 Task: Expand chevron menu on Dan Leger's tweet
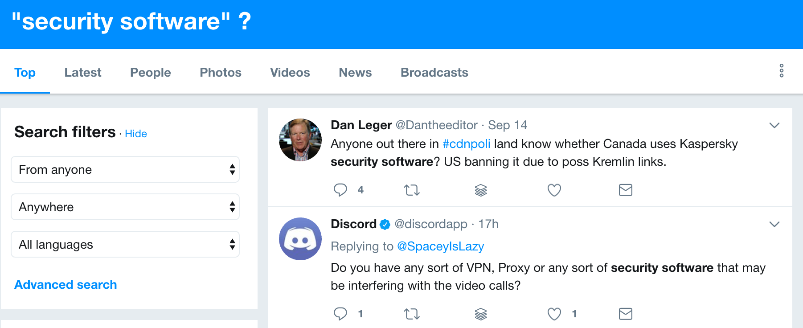coord(774,125)
